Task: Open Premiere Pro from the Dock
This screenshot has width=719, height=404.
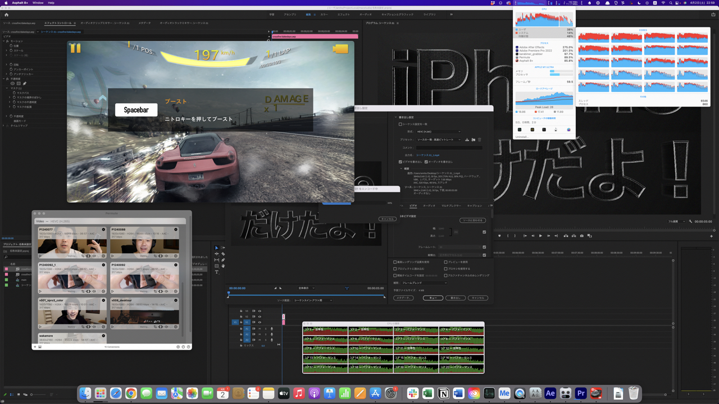Action: tap(581, 394)
